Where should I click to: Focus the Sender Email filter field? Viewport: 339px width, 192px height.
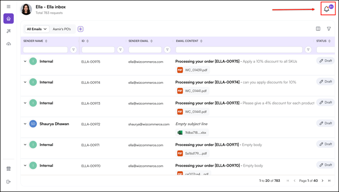click(x=145, y=50)
